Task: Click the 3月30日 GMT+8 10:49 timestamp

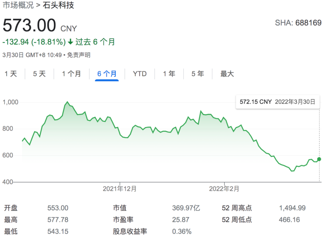Action: 32,55
